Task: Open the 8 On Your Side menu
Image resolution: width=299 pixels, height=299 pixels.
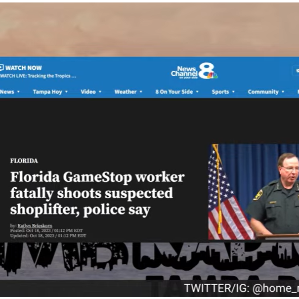Action: [174, 92]
